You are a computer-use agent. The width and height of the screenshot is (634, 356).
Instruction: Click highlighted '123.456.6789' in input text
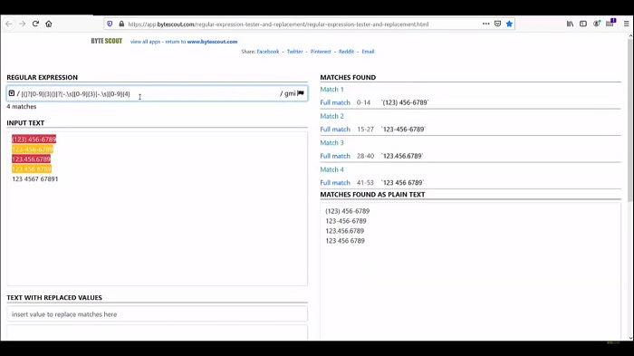pyautogui.click(x=31, y=159)
